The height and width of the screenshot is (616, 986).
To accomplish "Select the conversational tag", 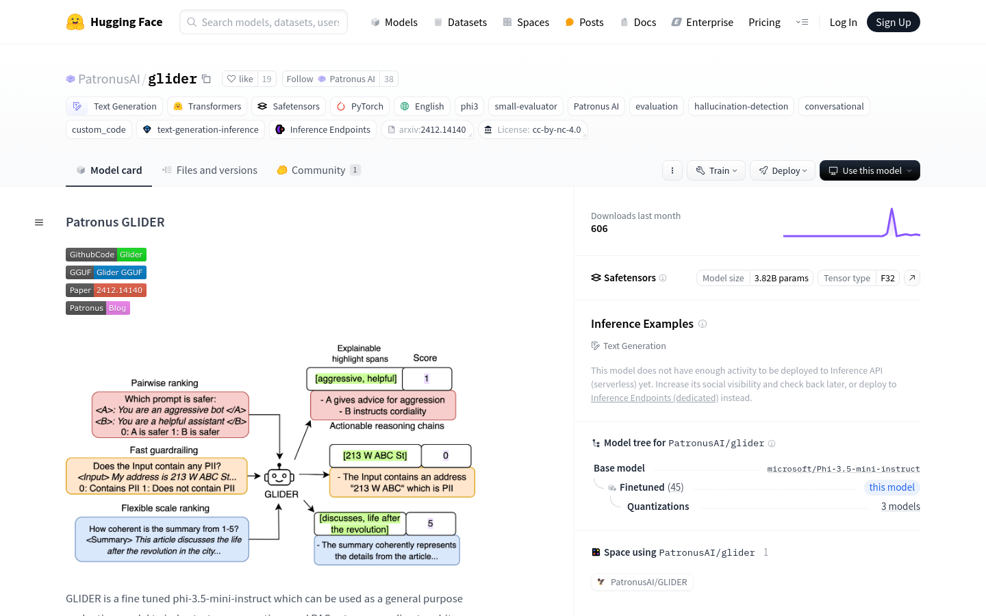I will point(834,106).
